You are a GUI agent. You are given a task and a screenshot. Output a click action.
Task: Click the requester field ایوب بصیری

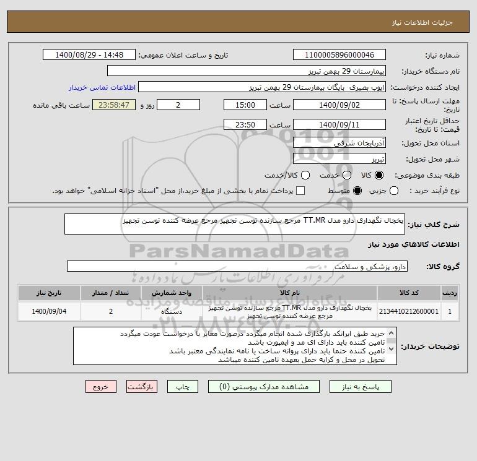coord(262,87)
